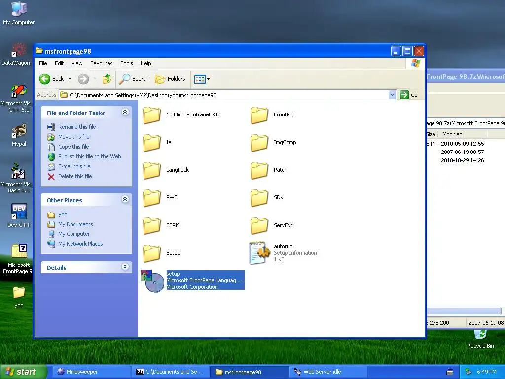
Task: Click the horizontal scrollbar in 7-Zip window
Action: coord(464,311)
